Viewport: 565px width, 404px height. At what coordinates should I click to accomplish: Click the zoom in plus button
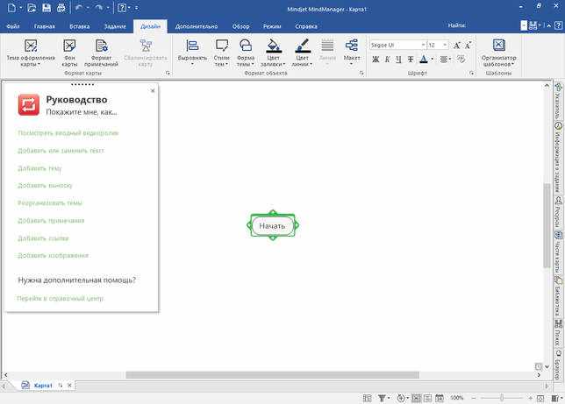coord(531,398)
